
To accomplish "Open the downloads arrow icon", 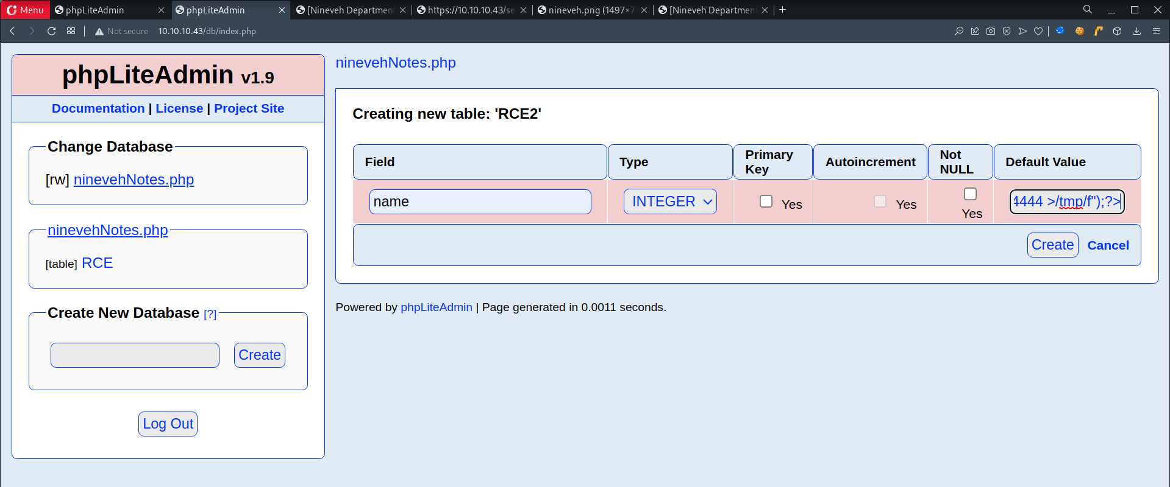I will (1137, 31).
